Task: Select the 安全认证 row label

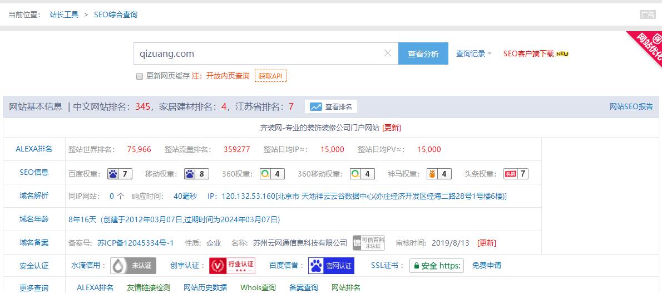Action: 34,266
